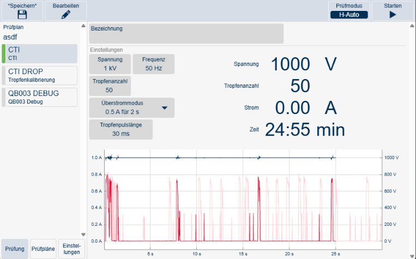
Task: Select the CTI test plan item
Action: click(x=40, y=53)
